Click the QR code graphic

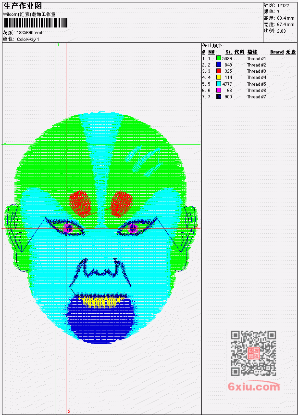tap(253, 353)
